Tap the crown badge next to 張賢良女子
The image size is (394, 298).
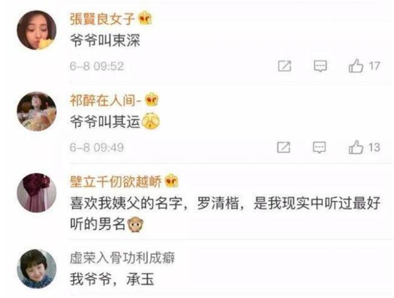pos(145,19)
